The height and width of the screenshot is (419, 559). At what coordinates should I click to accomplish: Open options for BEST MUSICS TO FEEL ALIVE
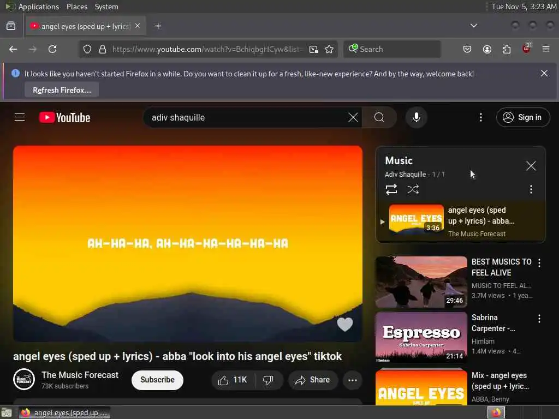[x=539, y=263]
